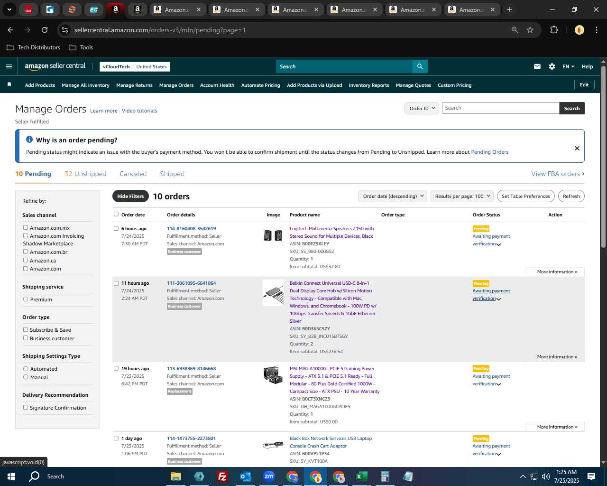Check the Amazon.com.mx sales channel filter
This screenshot has height=486, width=607.
[26, 228]
